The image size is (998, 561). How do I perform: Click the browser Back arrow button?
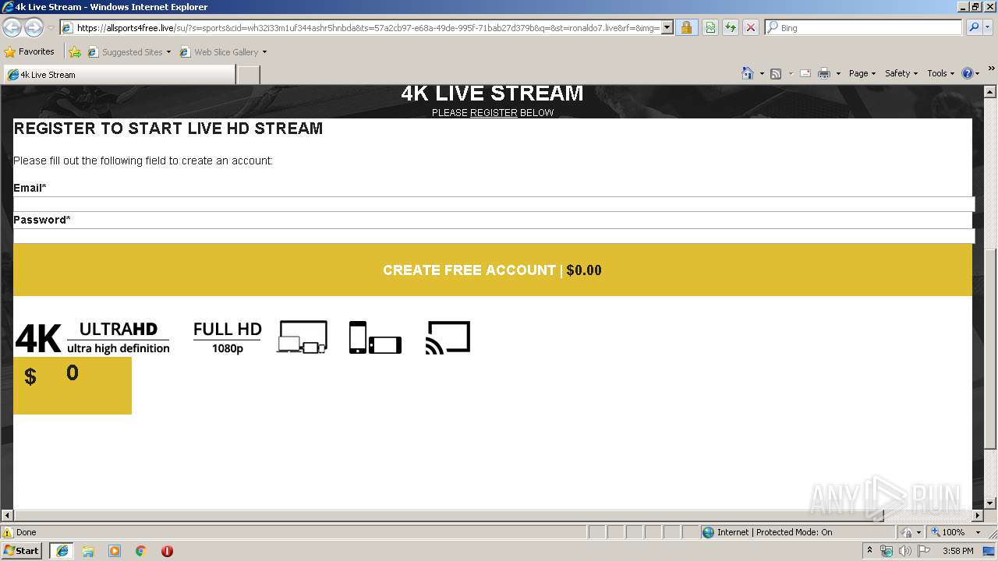12,27
